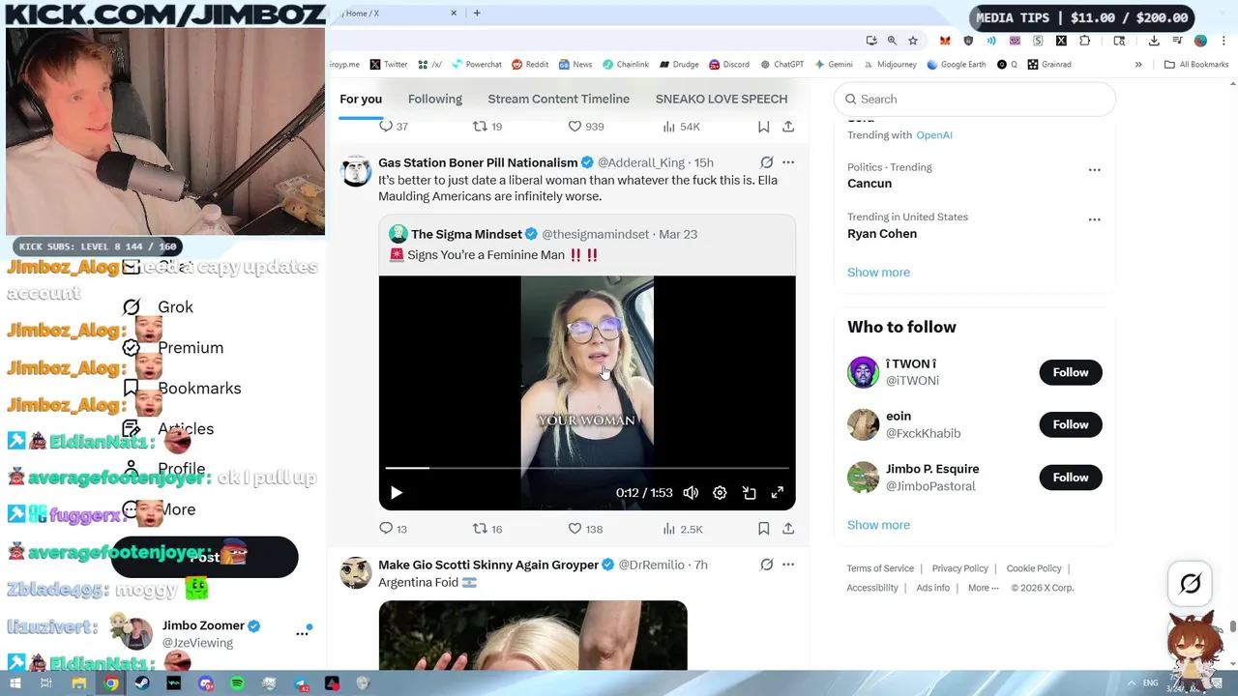The height and width of the screenshot is (696, 1238).
Task: Open more options for DrRemilio post
Action: [x=788, y=565]
